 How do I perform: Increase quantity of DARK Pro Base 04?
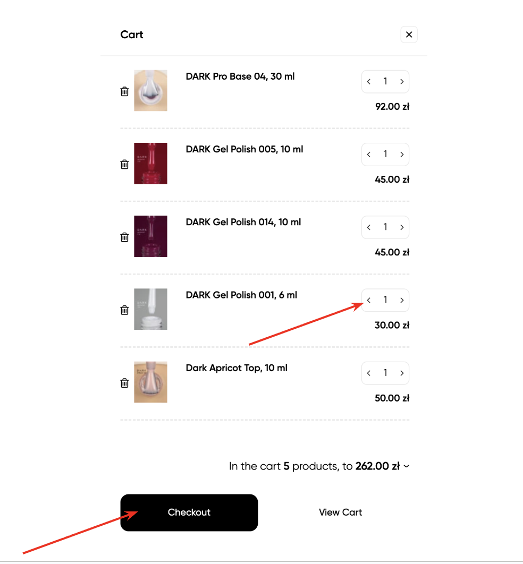click(402, 82)
